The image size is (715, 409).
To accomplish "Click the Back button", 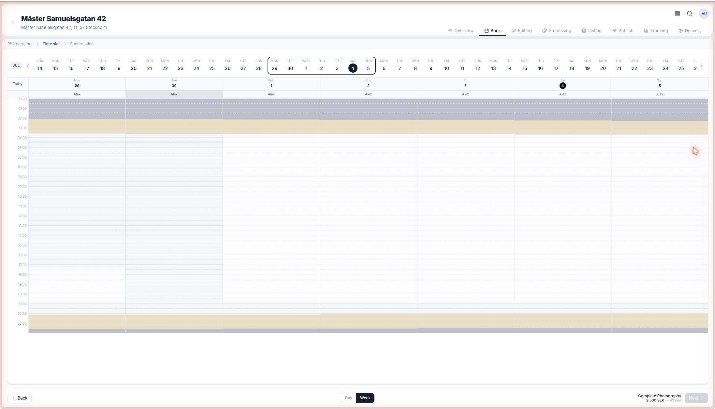I will 20,398.
